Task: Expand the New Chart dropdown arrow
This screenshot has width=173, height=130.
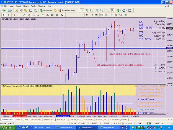Action: click(x=6, y=11)
